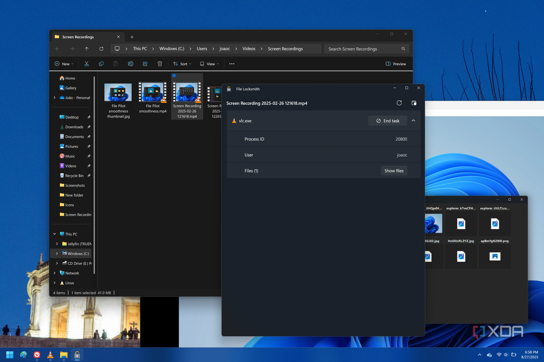Restart File Locksmith as administrator

pos(414,103)
